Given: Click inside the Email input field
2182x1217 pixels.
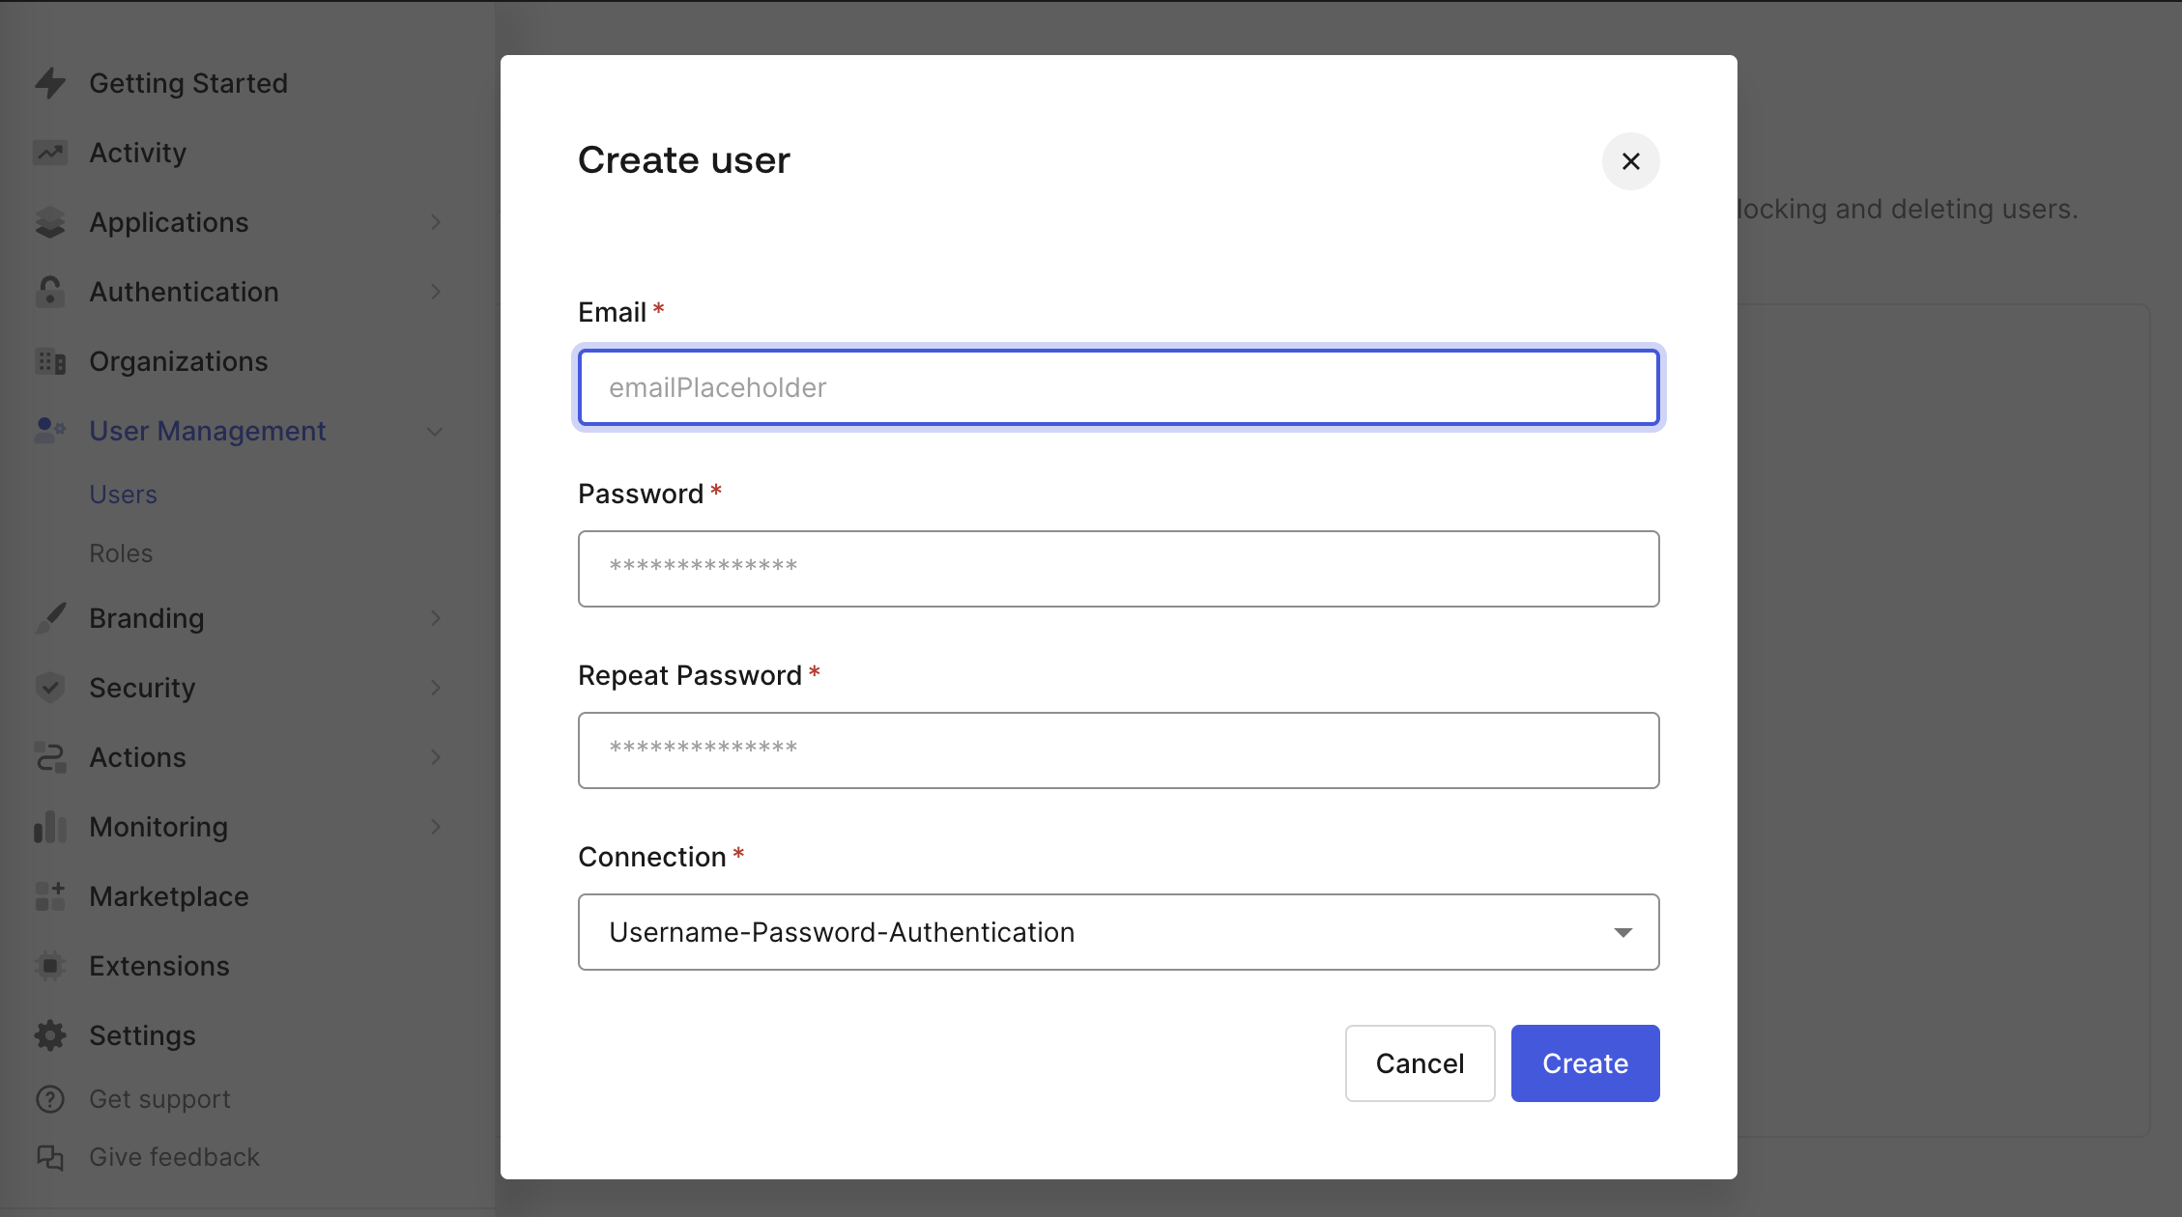Looking at the screenshot, I should (1117, 386).
